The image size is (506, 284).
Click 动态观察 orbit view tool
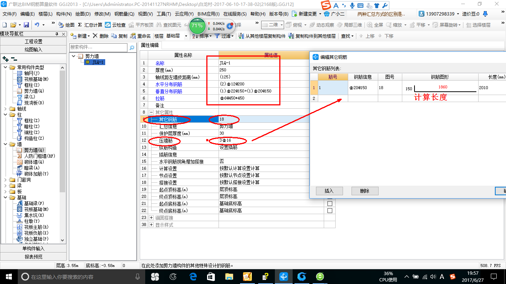pyautogui.click(x=322, y=25)
